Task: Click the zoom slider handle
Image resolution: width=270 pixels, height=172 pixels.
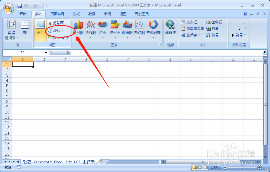Action: [x=242, y=167]
